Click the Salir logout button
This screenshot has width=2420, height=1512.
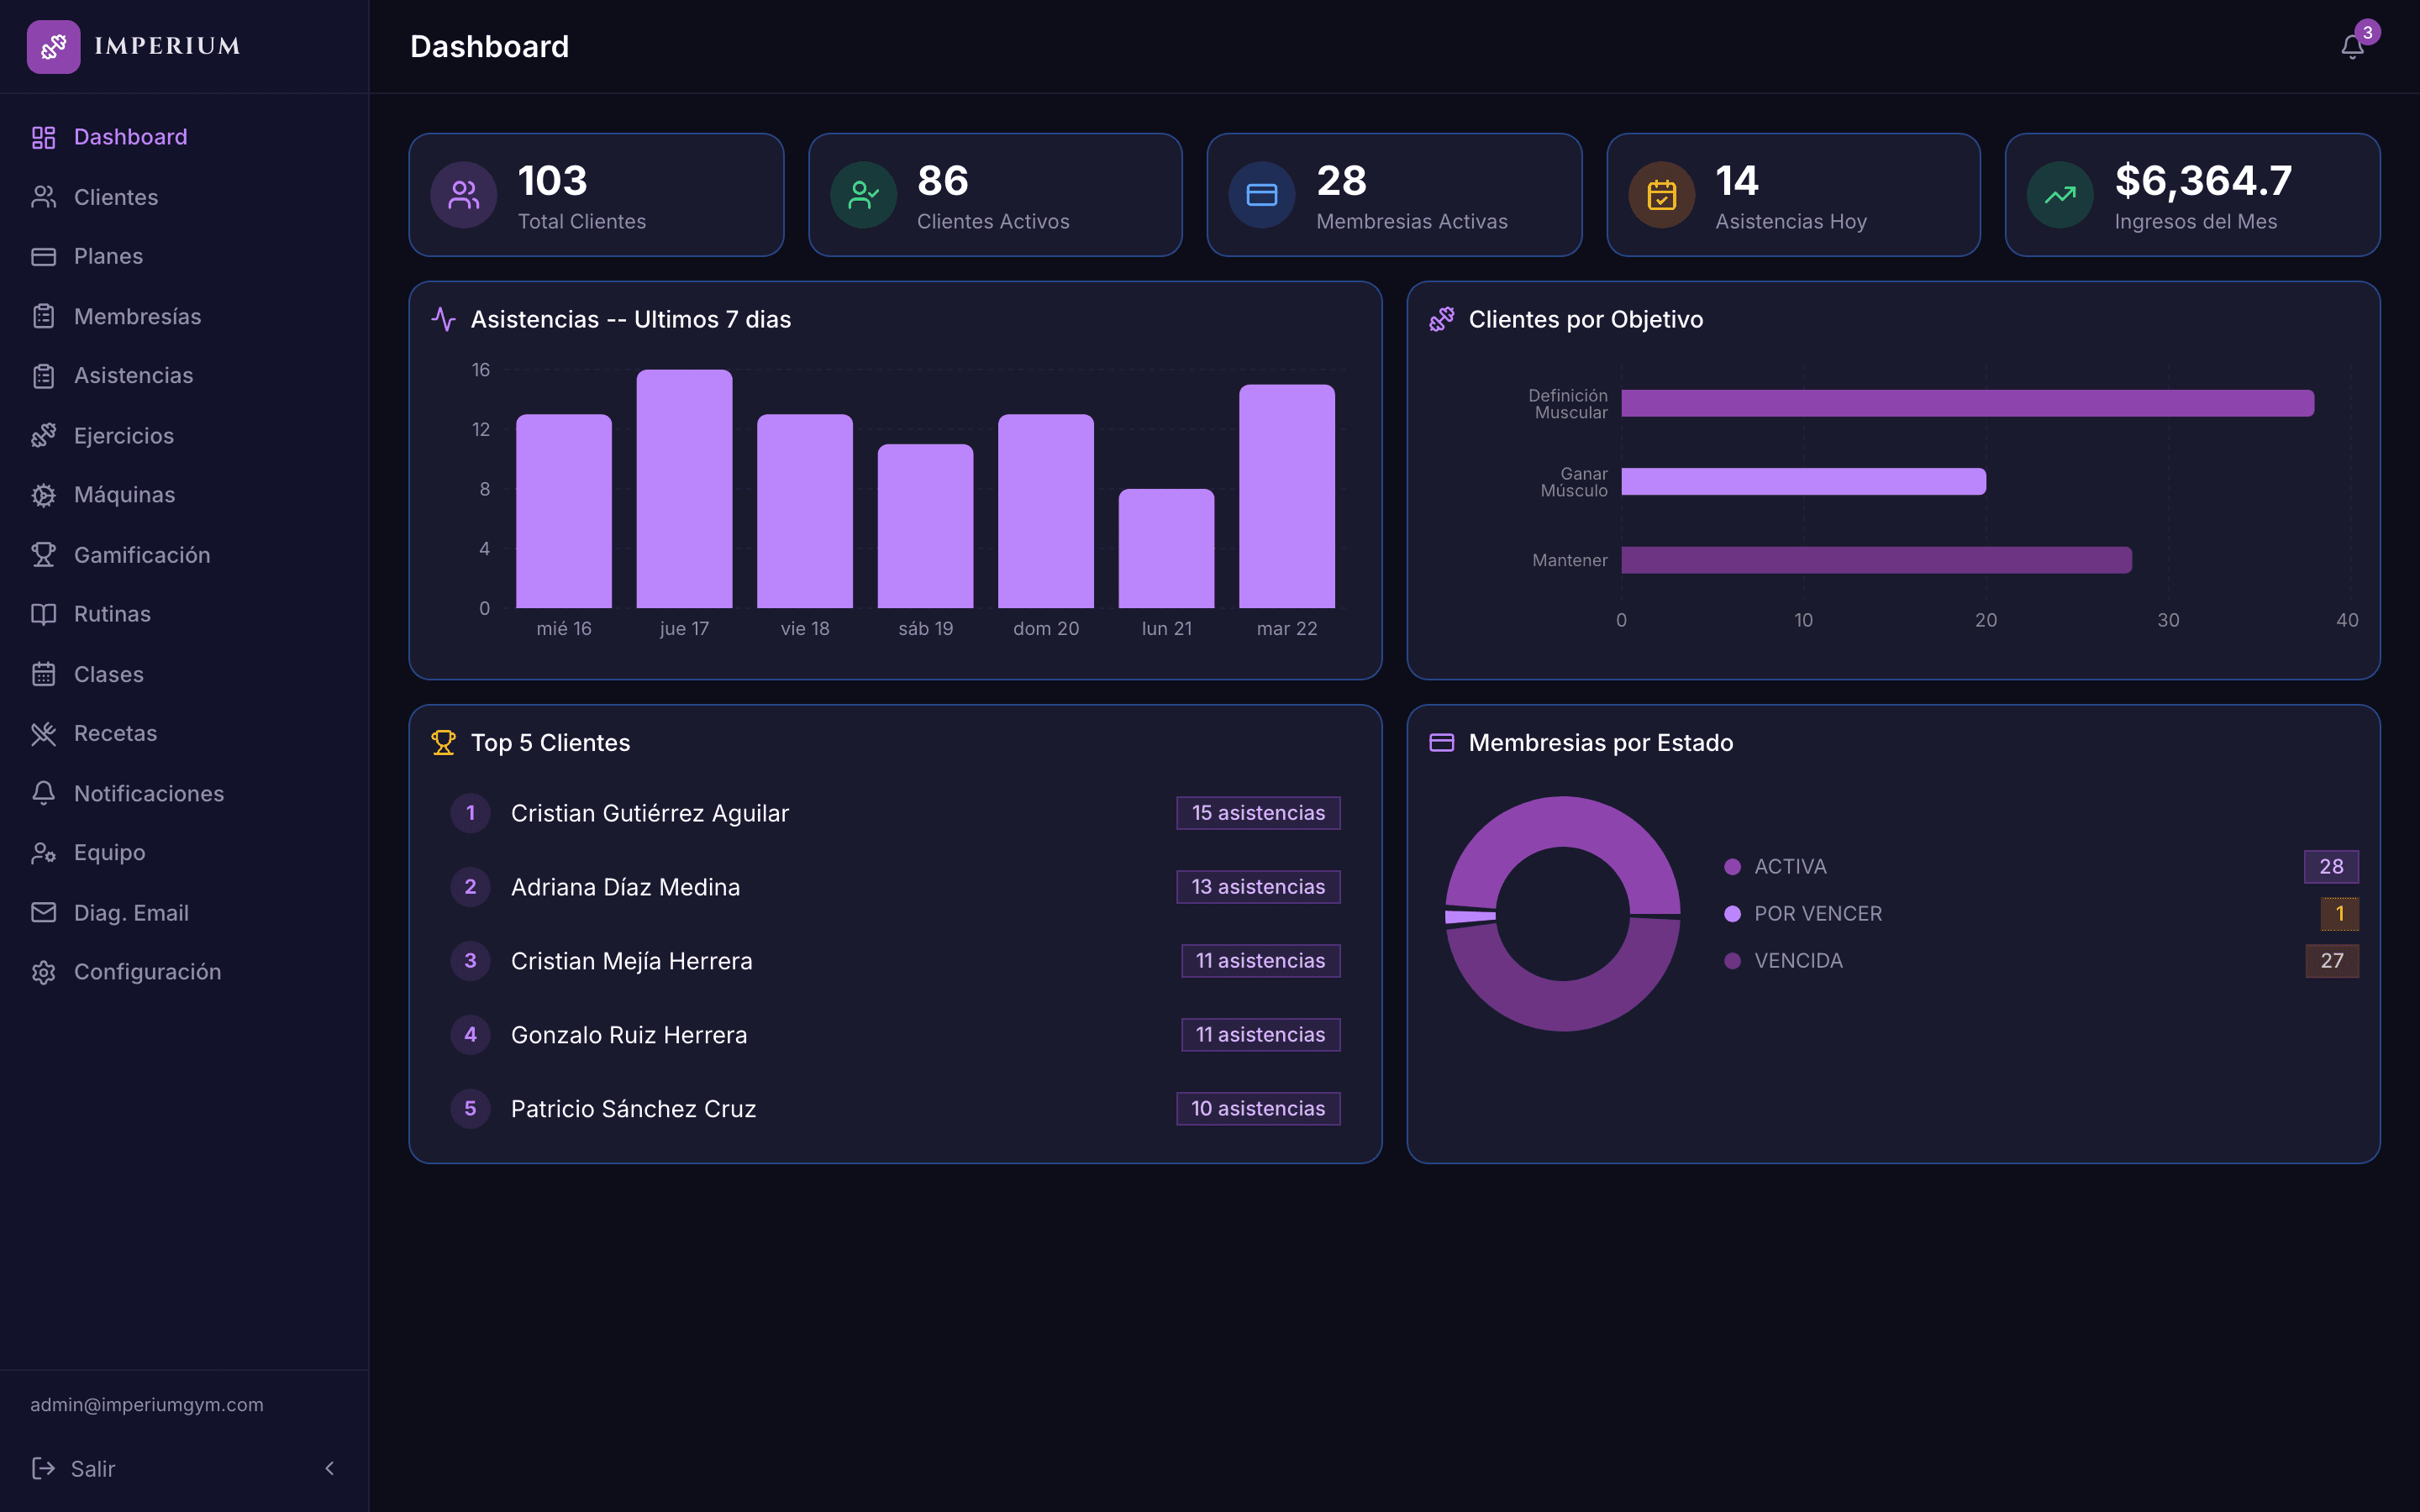74,1468
